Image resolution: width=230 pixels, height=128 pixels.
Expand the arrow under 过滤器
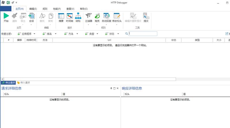[88, 25]
